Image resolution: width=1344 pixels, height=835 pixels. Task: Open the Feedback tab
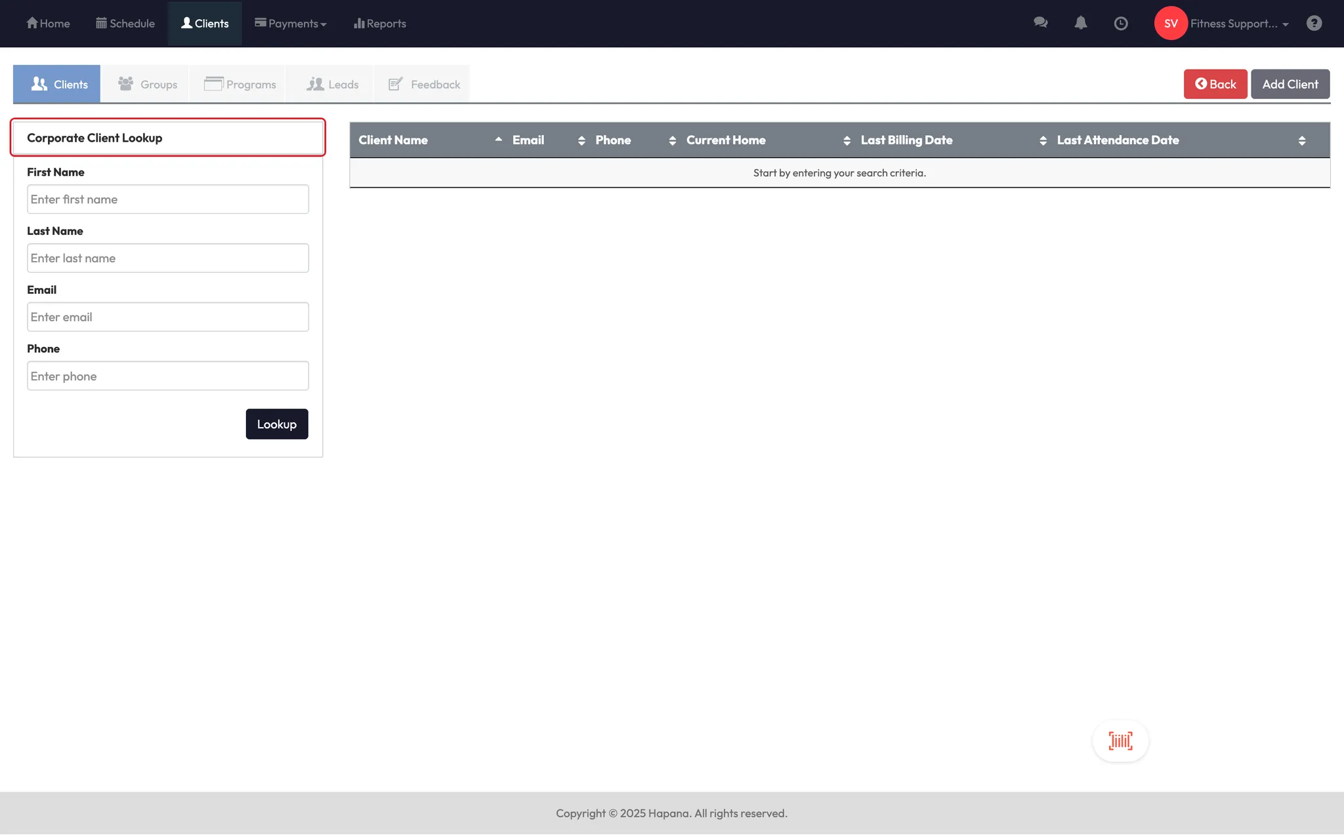coord(425,84)
